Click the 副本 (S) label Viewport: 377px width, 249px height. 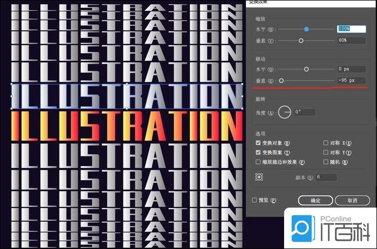tap(304, 177)
